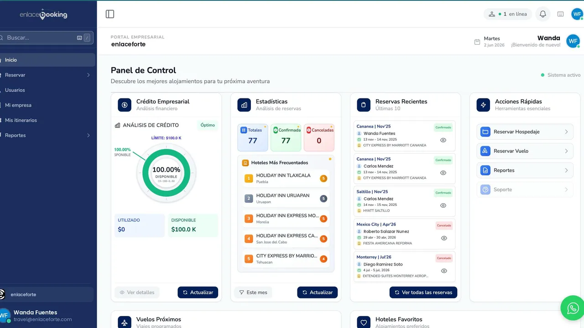
Task: Select HOLIDAY INN URUAPAN row
Action: coord(286,199)
